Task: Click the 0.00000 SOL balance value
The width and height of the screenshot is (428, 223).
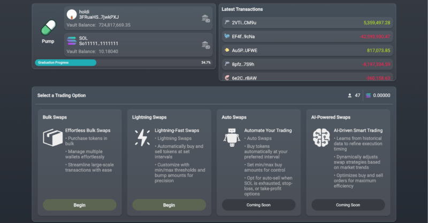Action: click(x=381, y=95)
